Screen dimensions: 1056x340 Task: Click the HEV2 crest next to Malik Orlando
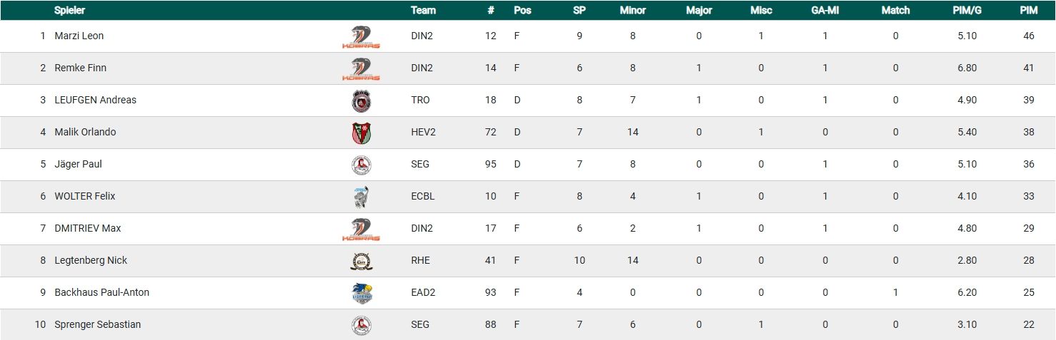pyautogui.click(x=362, y=133)
